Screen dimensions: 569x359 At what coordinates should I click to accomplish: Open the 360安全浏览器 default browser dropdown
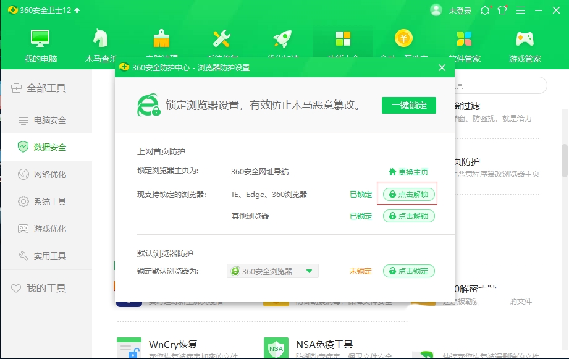(272, 271)
